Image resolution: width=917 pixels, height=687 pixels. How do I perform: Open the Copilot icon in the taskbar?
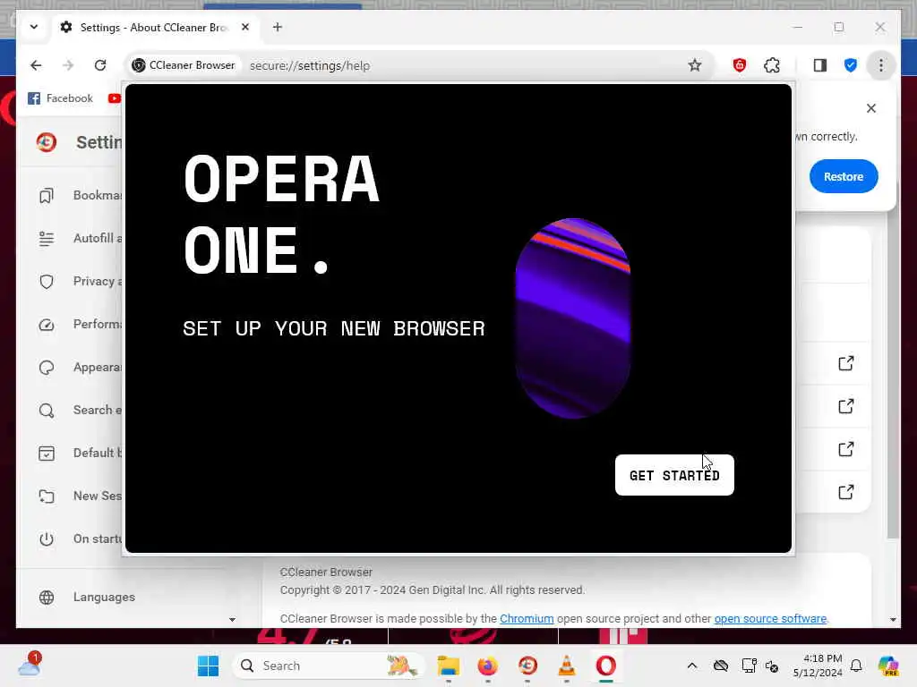tap(888, 666)
